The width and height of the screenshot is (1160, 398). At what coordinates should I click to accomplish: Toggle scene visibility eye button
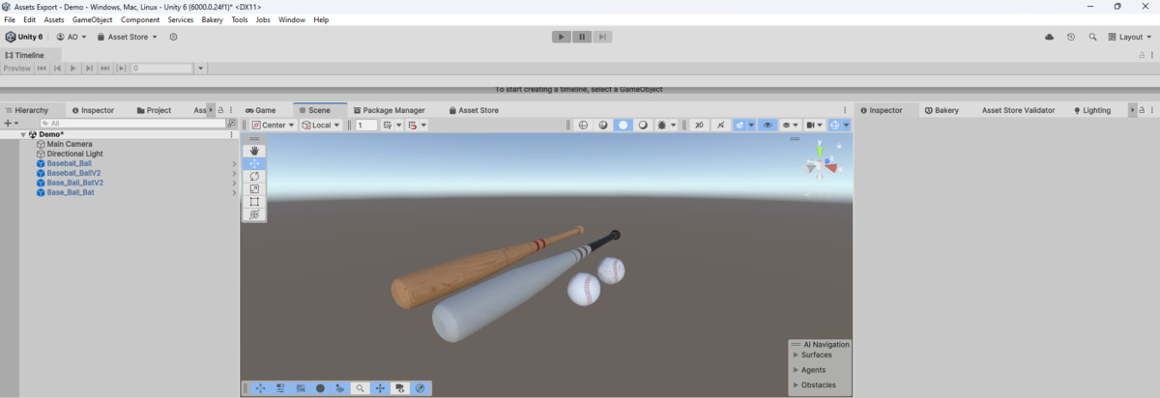(x=768, y=125)
